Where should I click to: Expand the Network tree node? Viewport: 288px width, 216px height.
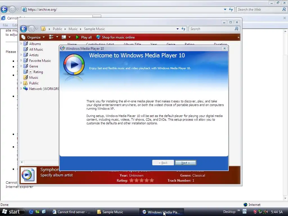pos(21,89)
